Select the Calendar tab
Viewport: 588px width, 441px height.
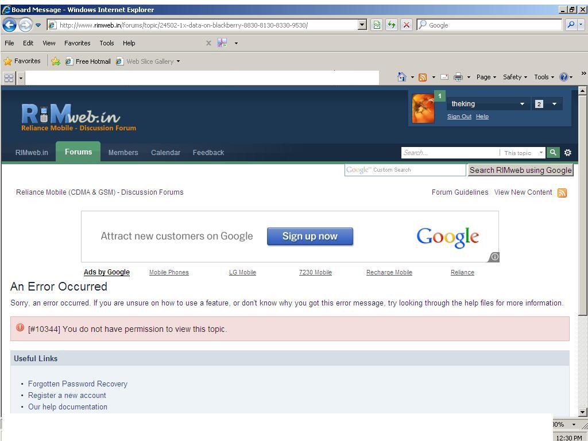tap(165, 153)
